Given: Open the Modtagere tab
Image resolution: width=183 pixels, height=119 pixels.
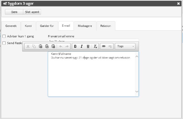Looking at the screenshot, I should coord(85,26).
